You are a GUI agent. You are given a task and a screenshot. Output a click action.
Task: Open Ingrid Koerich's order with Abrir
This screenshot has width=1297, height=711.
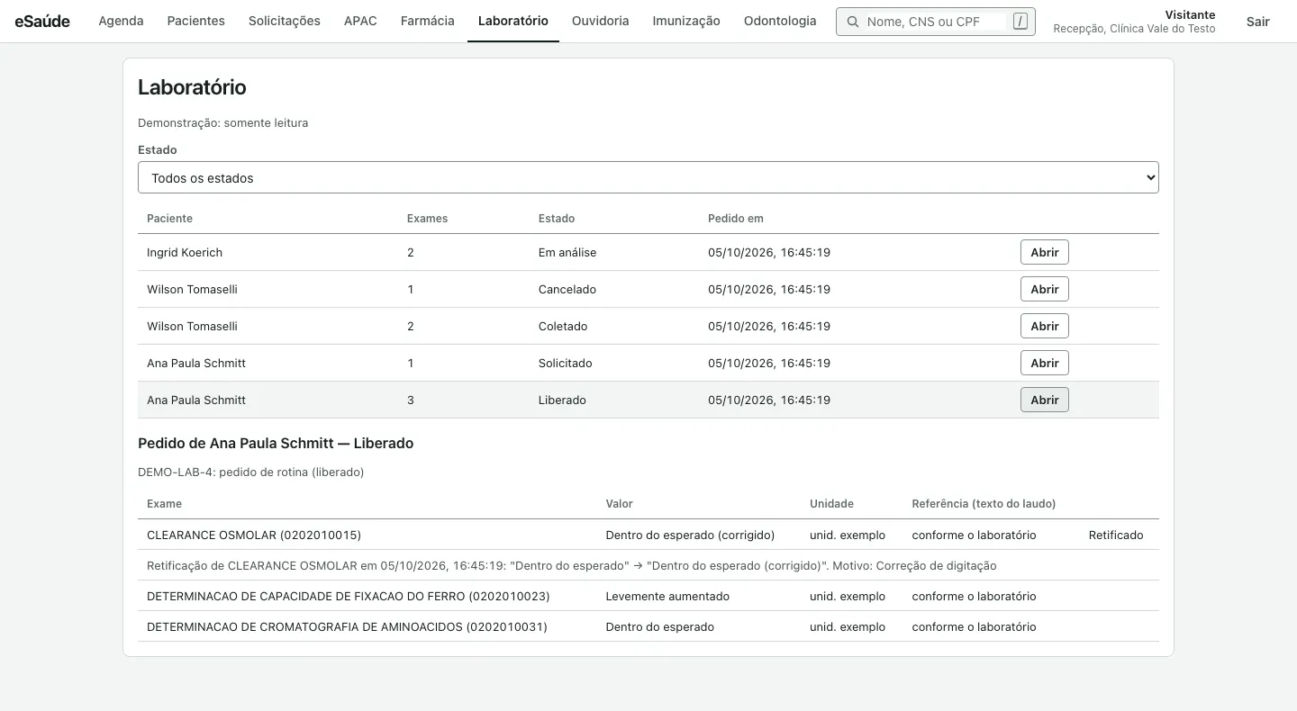click(x=1045, y=252)
